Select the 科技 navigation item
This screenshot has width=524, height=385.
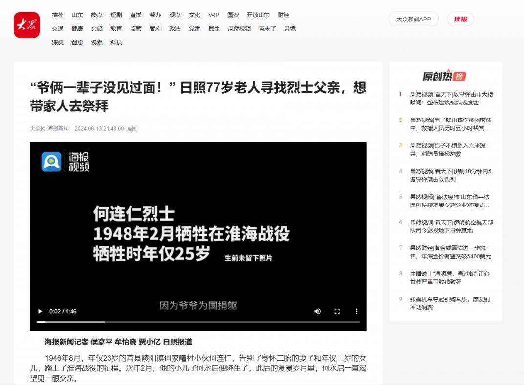[x=116, y=42]
